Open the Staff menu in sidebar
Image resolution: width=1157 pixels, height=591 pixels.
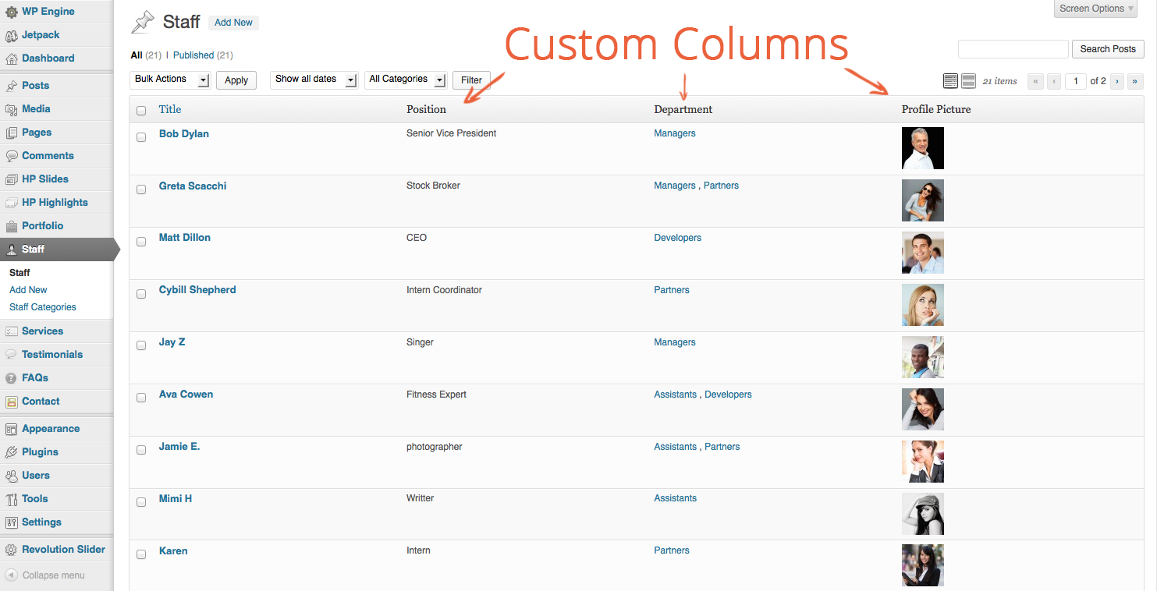click(x=56, y=249)
